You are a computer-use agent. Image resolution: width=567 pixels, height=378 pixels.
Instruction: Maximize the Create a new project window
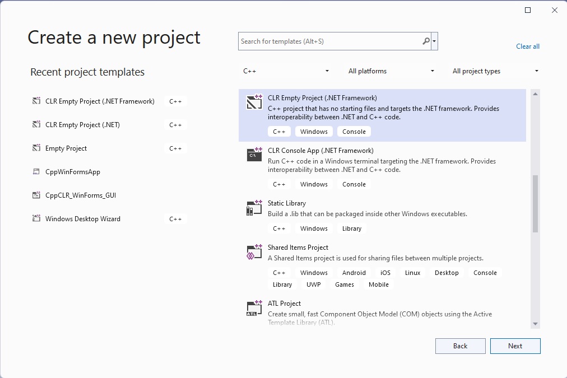click(x=528, y=10)
